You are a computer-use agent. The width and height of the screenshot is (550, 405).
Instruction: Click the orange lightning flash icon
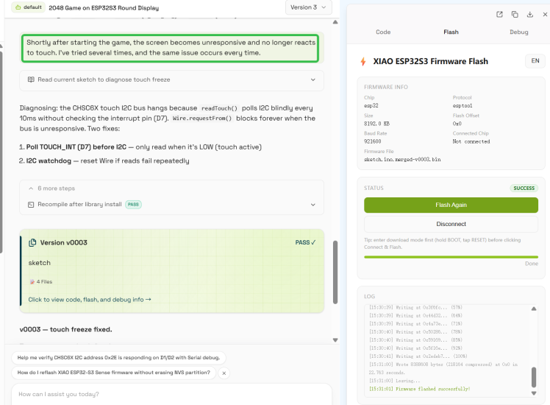coord(363,61)
